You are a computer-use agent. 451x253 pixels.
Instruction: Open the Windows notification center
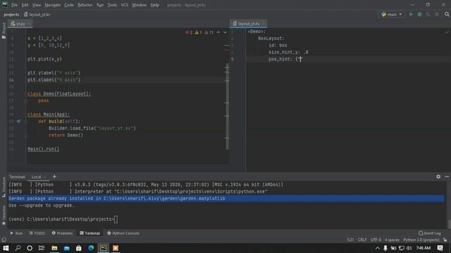click(440, 248)
